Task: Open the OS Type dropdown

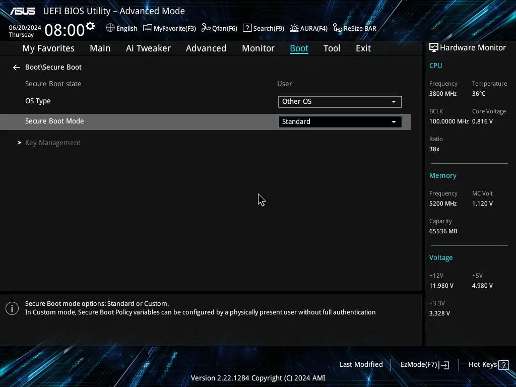Action: (340, 102)
